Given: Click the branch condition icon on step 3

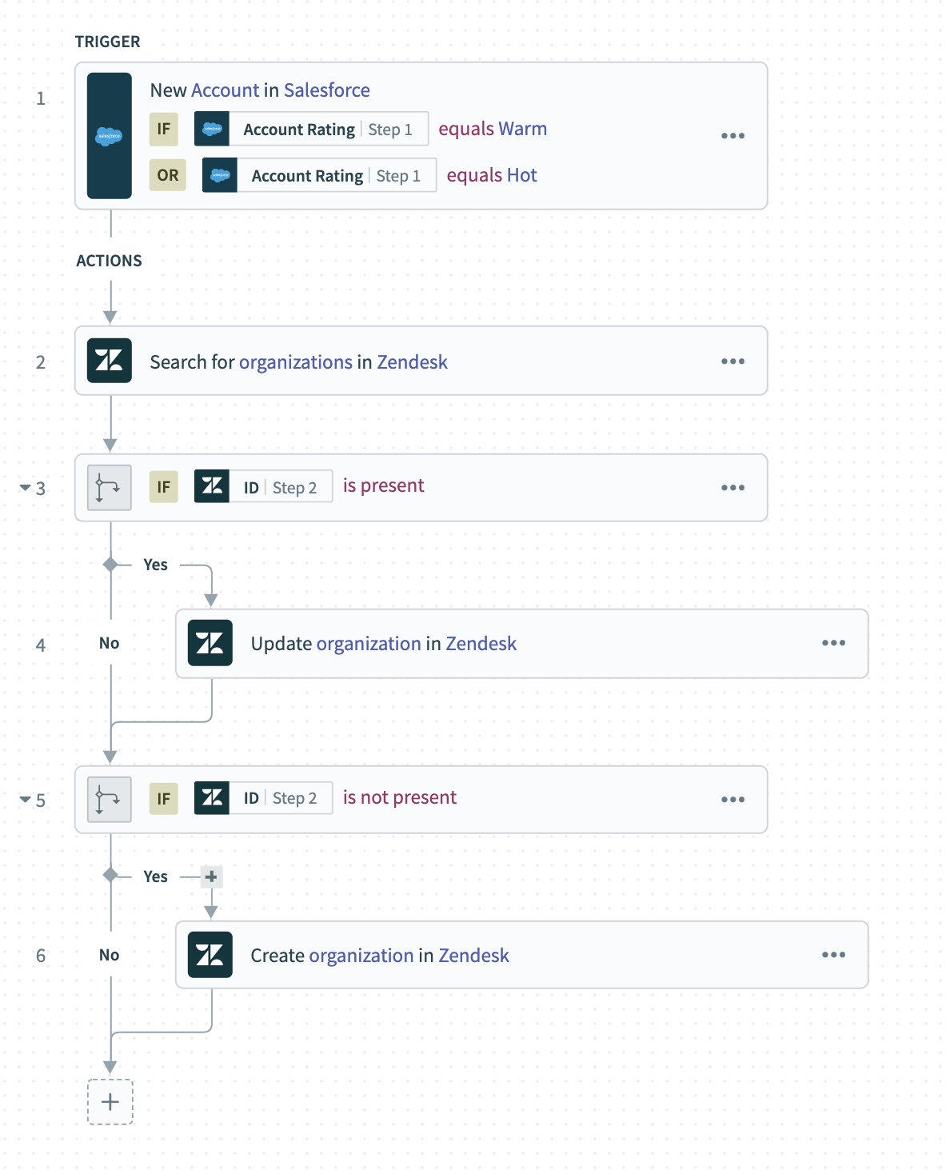Looking at the screenshot, I should 110,488.
